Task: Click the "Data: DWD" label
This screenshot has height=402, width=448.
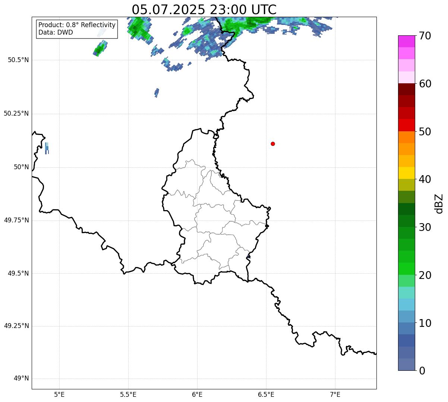Action: [56, 32]
